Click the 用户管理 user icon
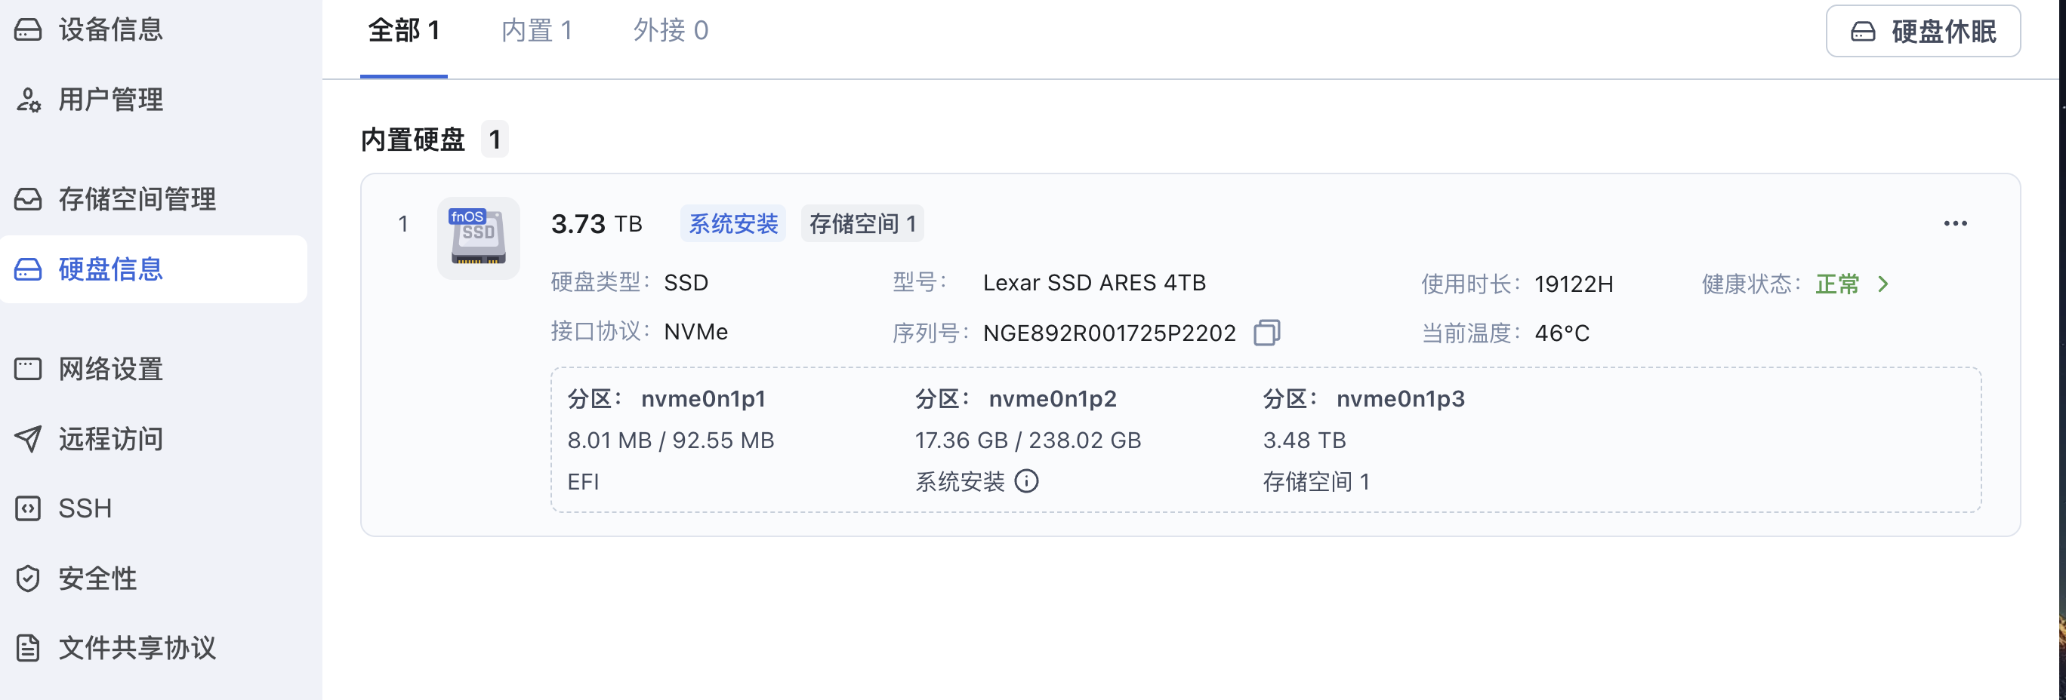This screenshot has height=700, width=2066. click(28, 100)
